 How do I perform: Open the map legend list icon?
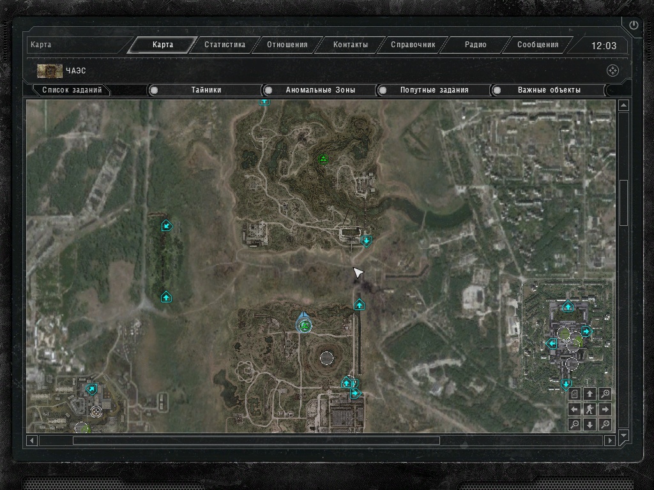574,394
